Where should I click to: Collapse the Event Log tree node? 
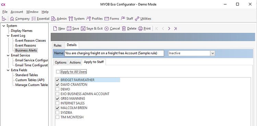[8, 36]
